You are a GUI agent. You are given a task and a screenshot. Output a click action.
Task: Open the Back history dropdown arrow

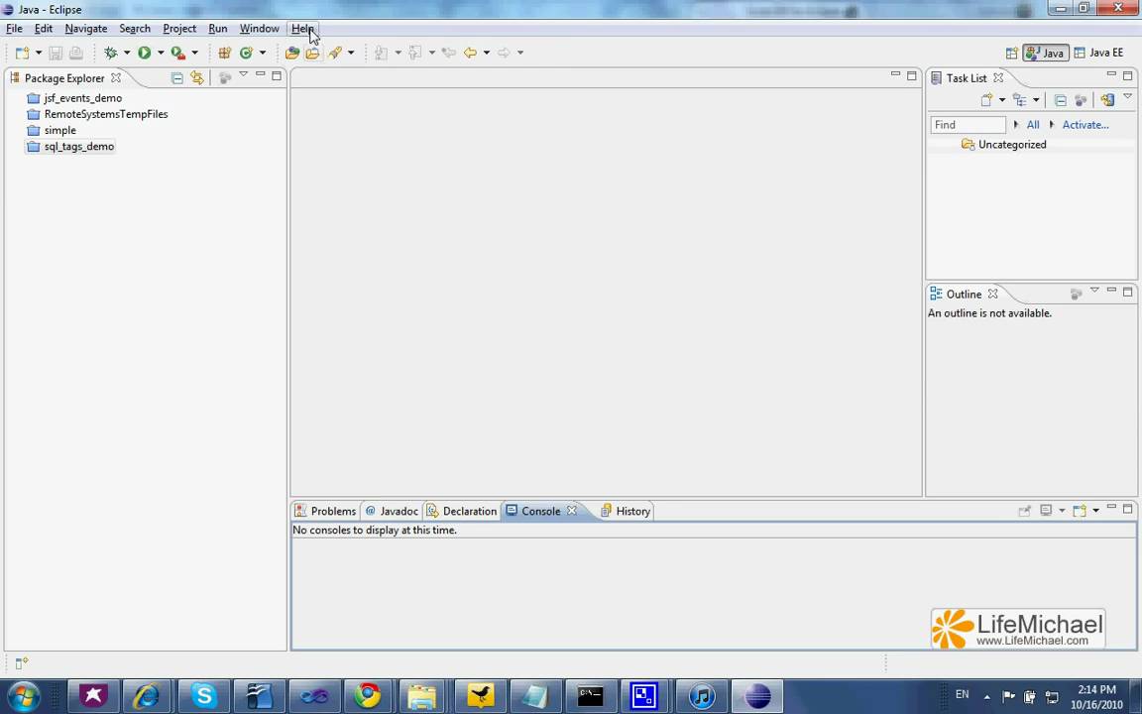[487, 53]
